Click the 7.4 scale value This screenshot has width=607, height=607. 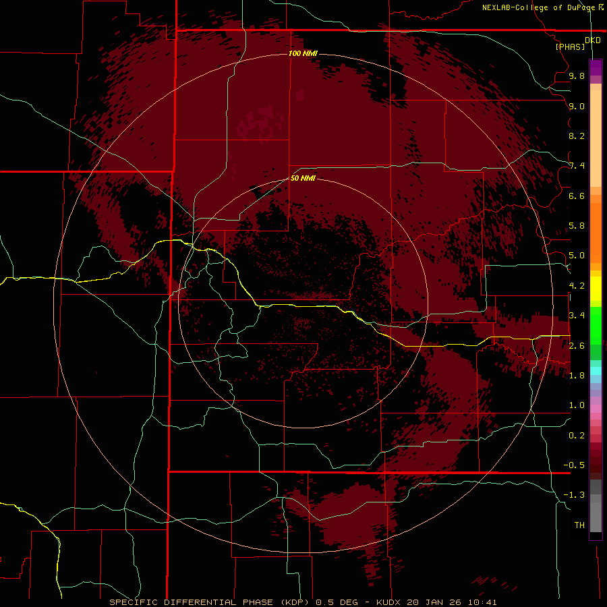coord(577,166)
